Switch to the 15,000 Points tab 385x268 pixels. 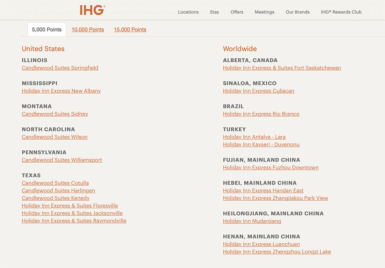click(130, 30)
